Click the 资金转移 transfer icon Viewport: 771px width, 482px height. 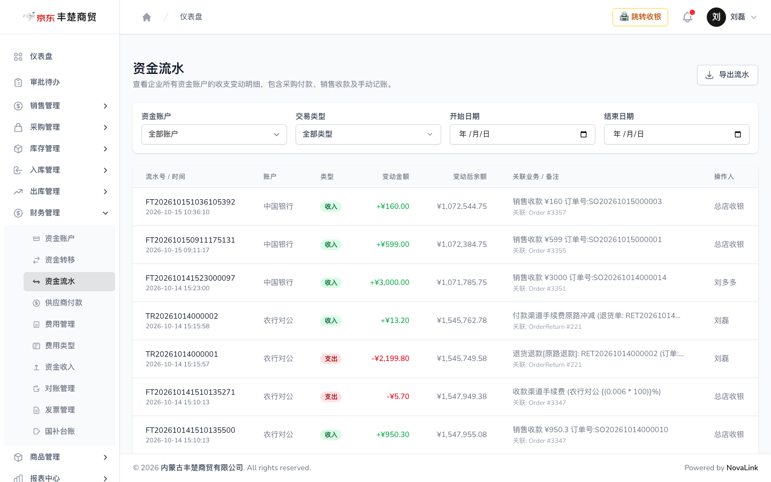click(x=36, y=260)
